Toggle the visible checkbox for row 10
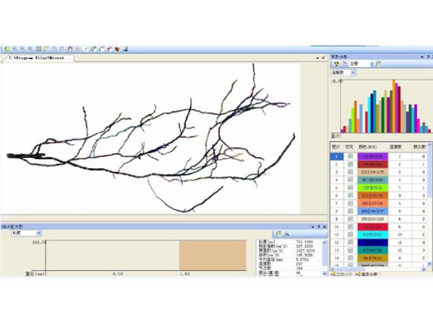 pos(350,227)
